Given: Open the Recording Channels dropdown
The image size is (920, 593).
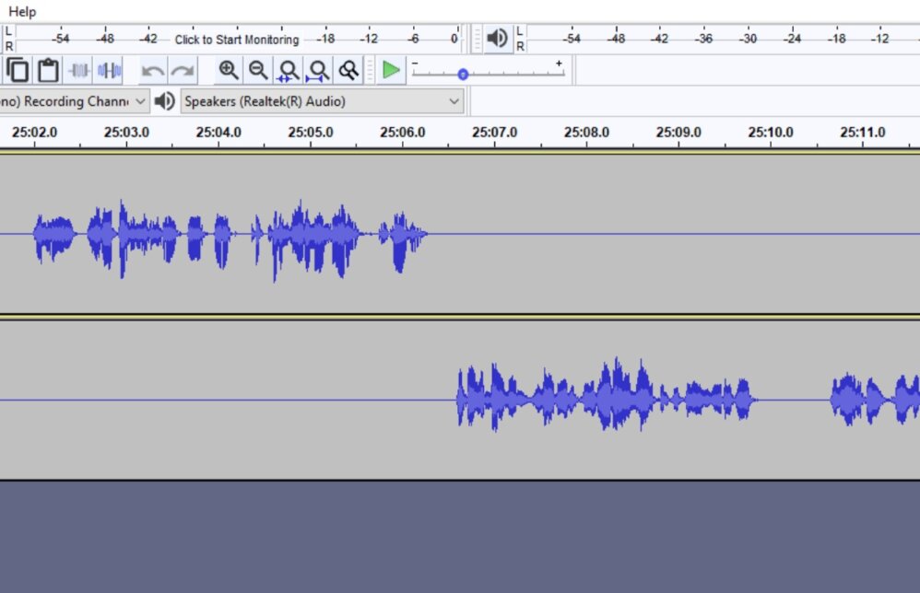Looking at the screenshot, I should click(138, 101).
